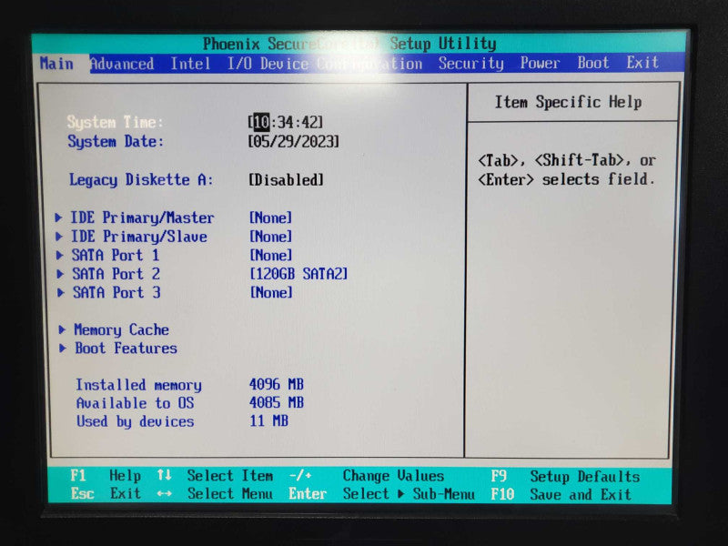Click the Legacy Diskette A label

tap(141, 179)
